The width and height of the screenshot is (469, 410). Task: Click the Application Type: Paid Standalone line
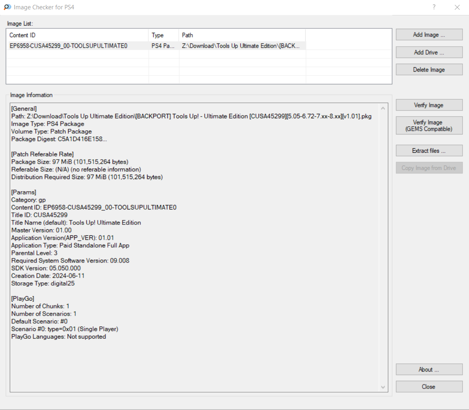point(70,246)
